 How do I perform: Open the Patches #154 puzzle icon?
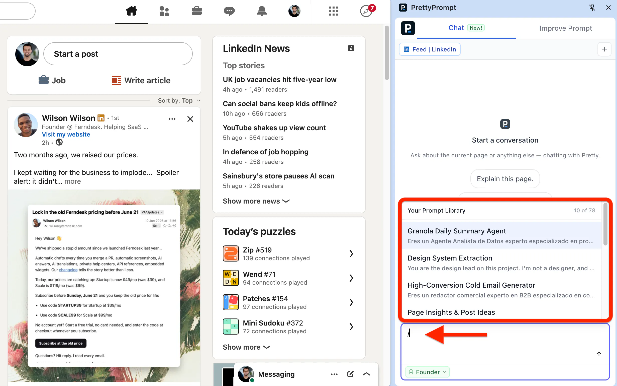pyautogui.click(x=231, y=302)
